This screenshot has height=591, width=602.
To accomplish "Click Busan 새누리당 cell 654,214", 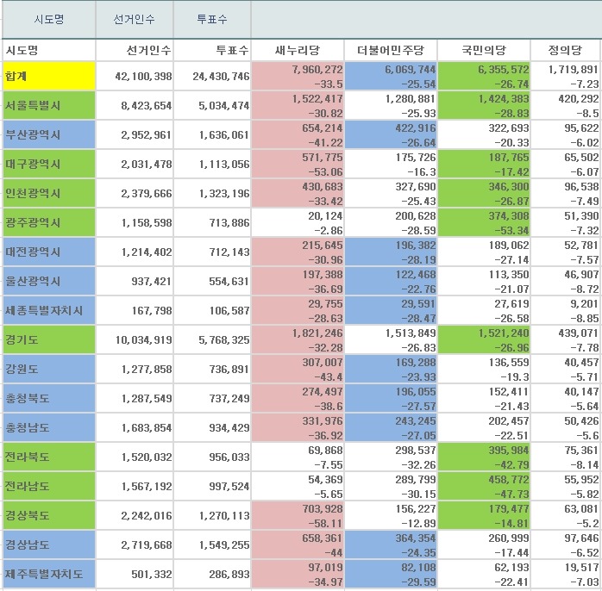I will pyautogui.click(x=298, y=134).
